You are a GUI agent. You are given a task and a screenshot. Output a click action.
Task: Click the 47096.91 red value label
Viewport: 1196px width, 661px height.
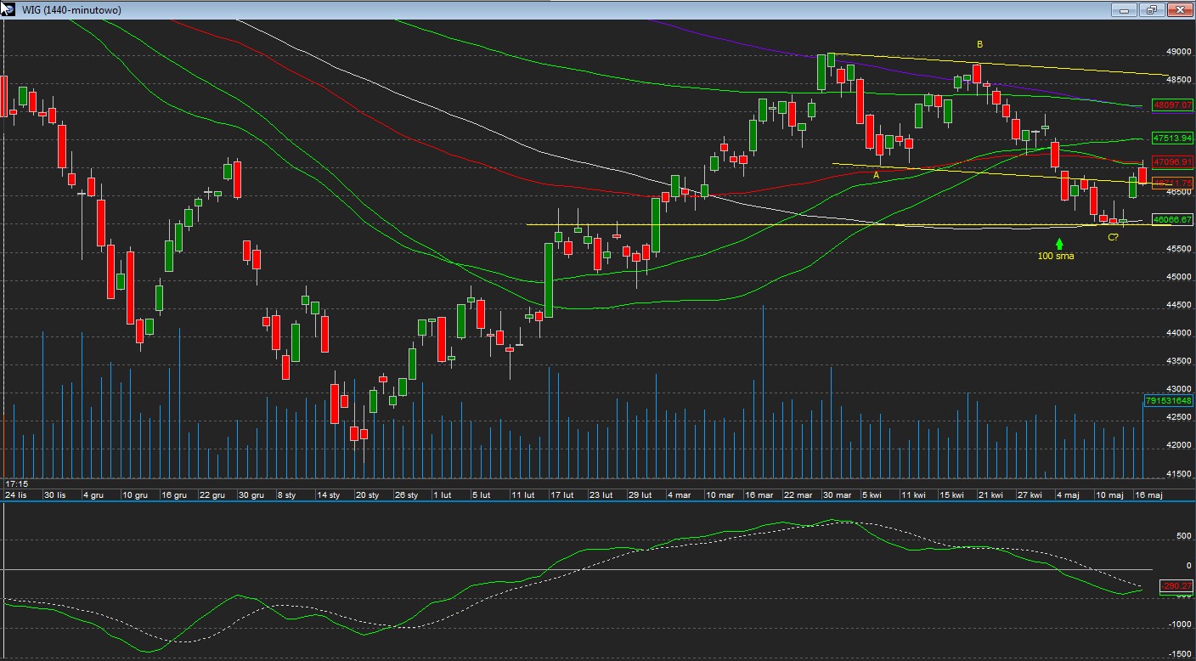click(1172, 161)
